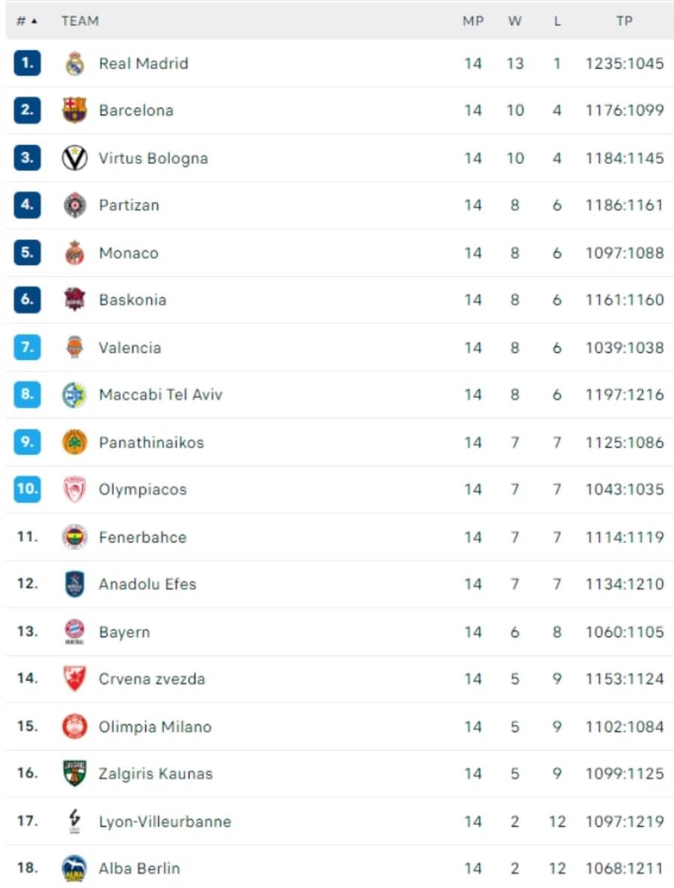Click the Partizan team badge
This screenshot has height=888, width=674.
tap(74, 205)
